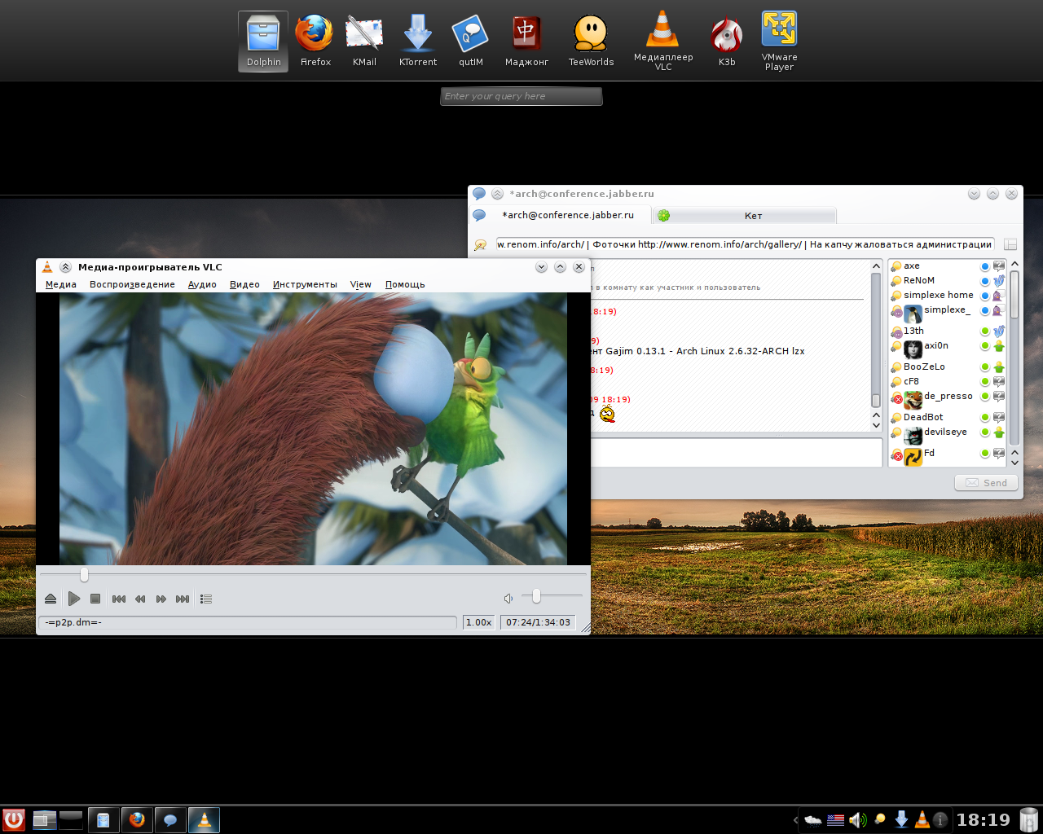
Task: Launch Dolphin file manager from dock
Action: coord(263,41)
